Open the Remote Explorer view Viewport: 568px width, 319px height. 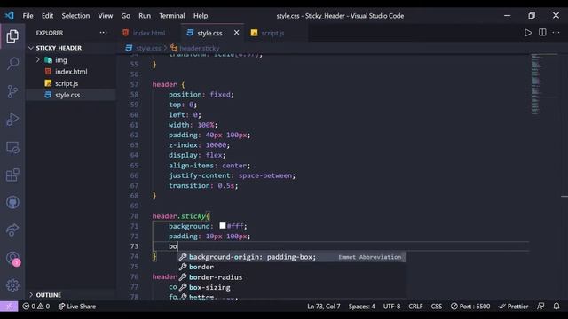(12, 148)
